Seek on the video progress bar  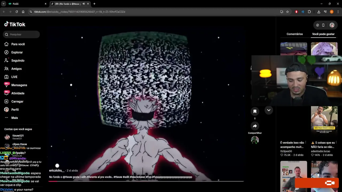(146, 181)
